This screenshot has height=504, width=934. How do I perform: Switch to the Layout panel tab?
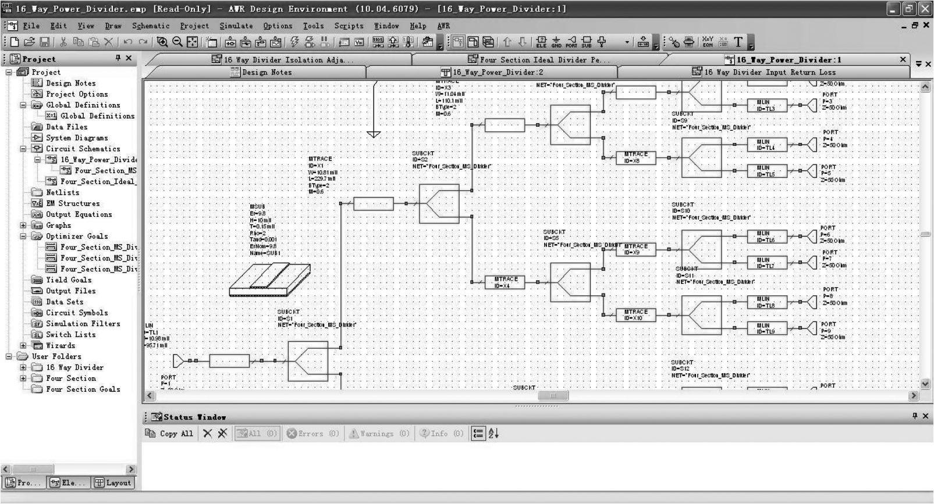coord(113,482)
